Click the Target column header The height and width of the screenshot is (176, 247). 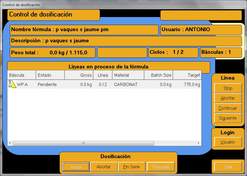click(x=187, y=75)
